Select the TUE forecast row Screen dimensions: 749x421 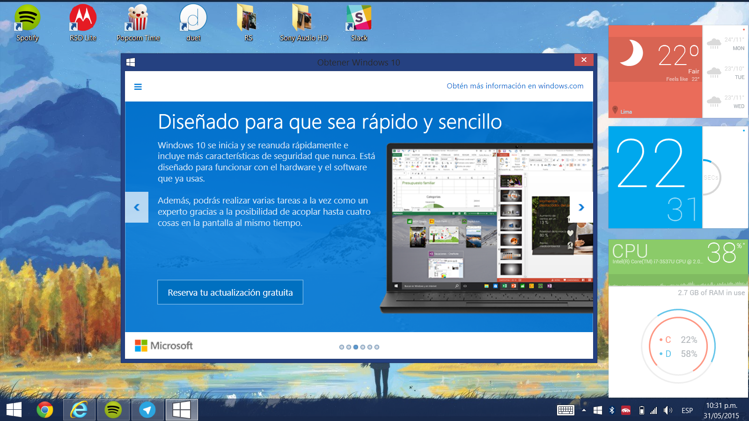726,73
